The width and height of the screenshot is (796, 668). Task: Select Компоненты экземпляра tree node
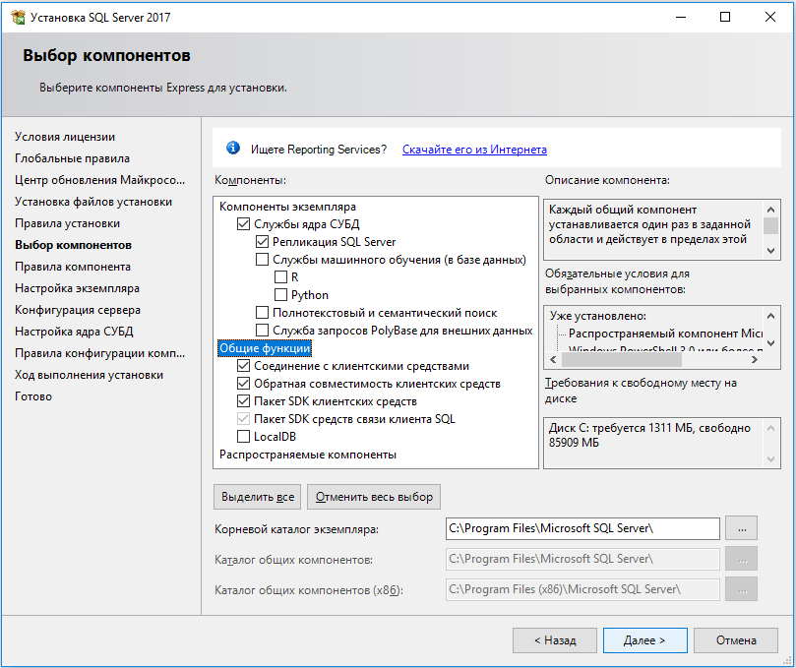click(287, 207)
